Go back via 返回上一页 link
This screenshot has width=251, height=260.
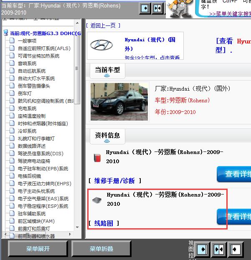tap(103, 25)
